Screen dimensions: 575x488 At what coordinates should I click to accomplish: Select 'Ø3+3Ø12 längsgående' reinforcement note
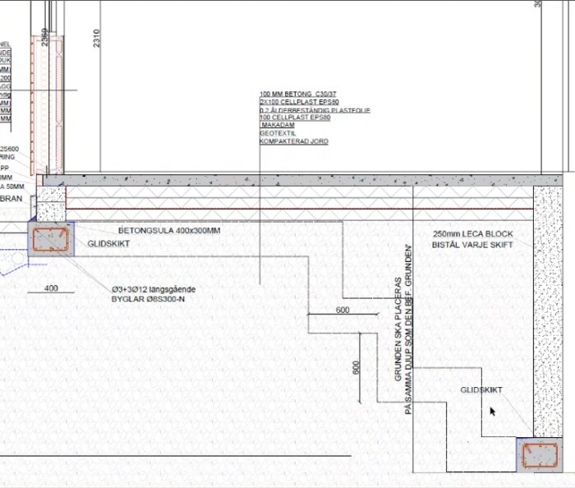point(154,289)
